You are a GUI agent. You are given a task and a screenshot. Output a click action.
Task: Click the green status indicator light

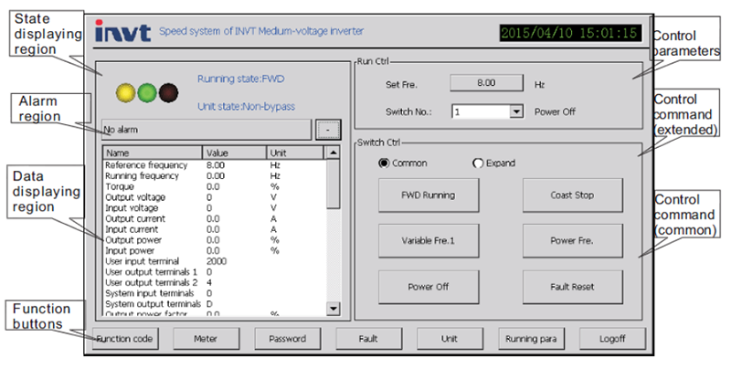pos(147,93)
